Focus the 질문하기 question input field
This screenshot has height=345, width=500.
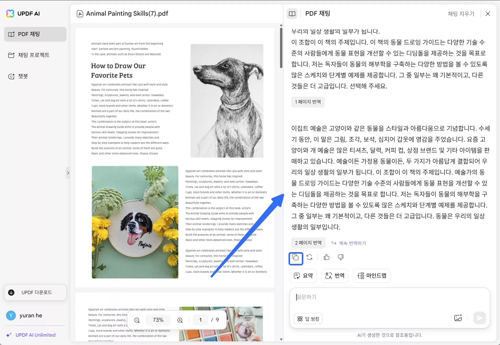[x=390, y=298]
